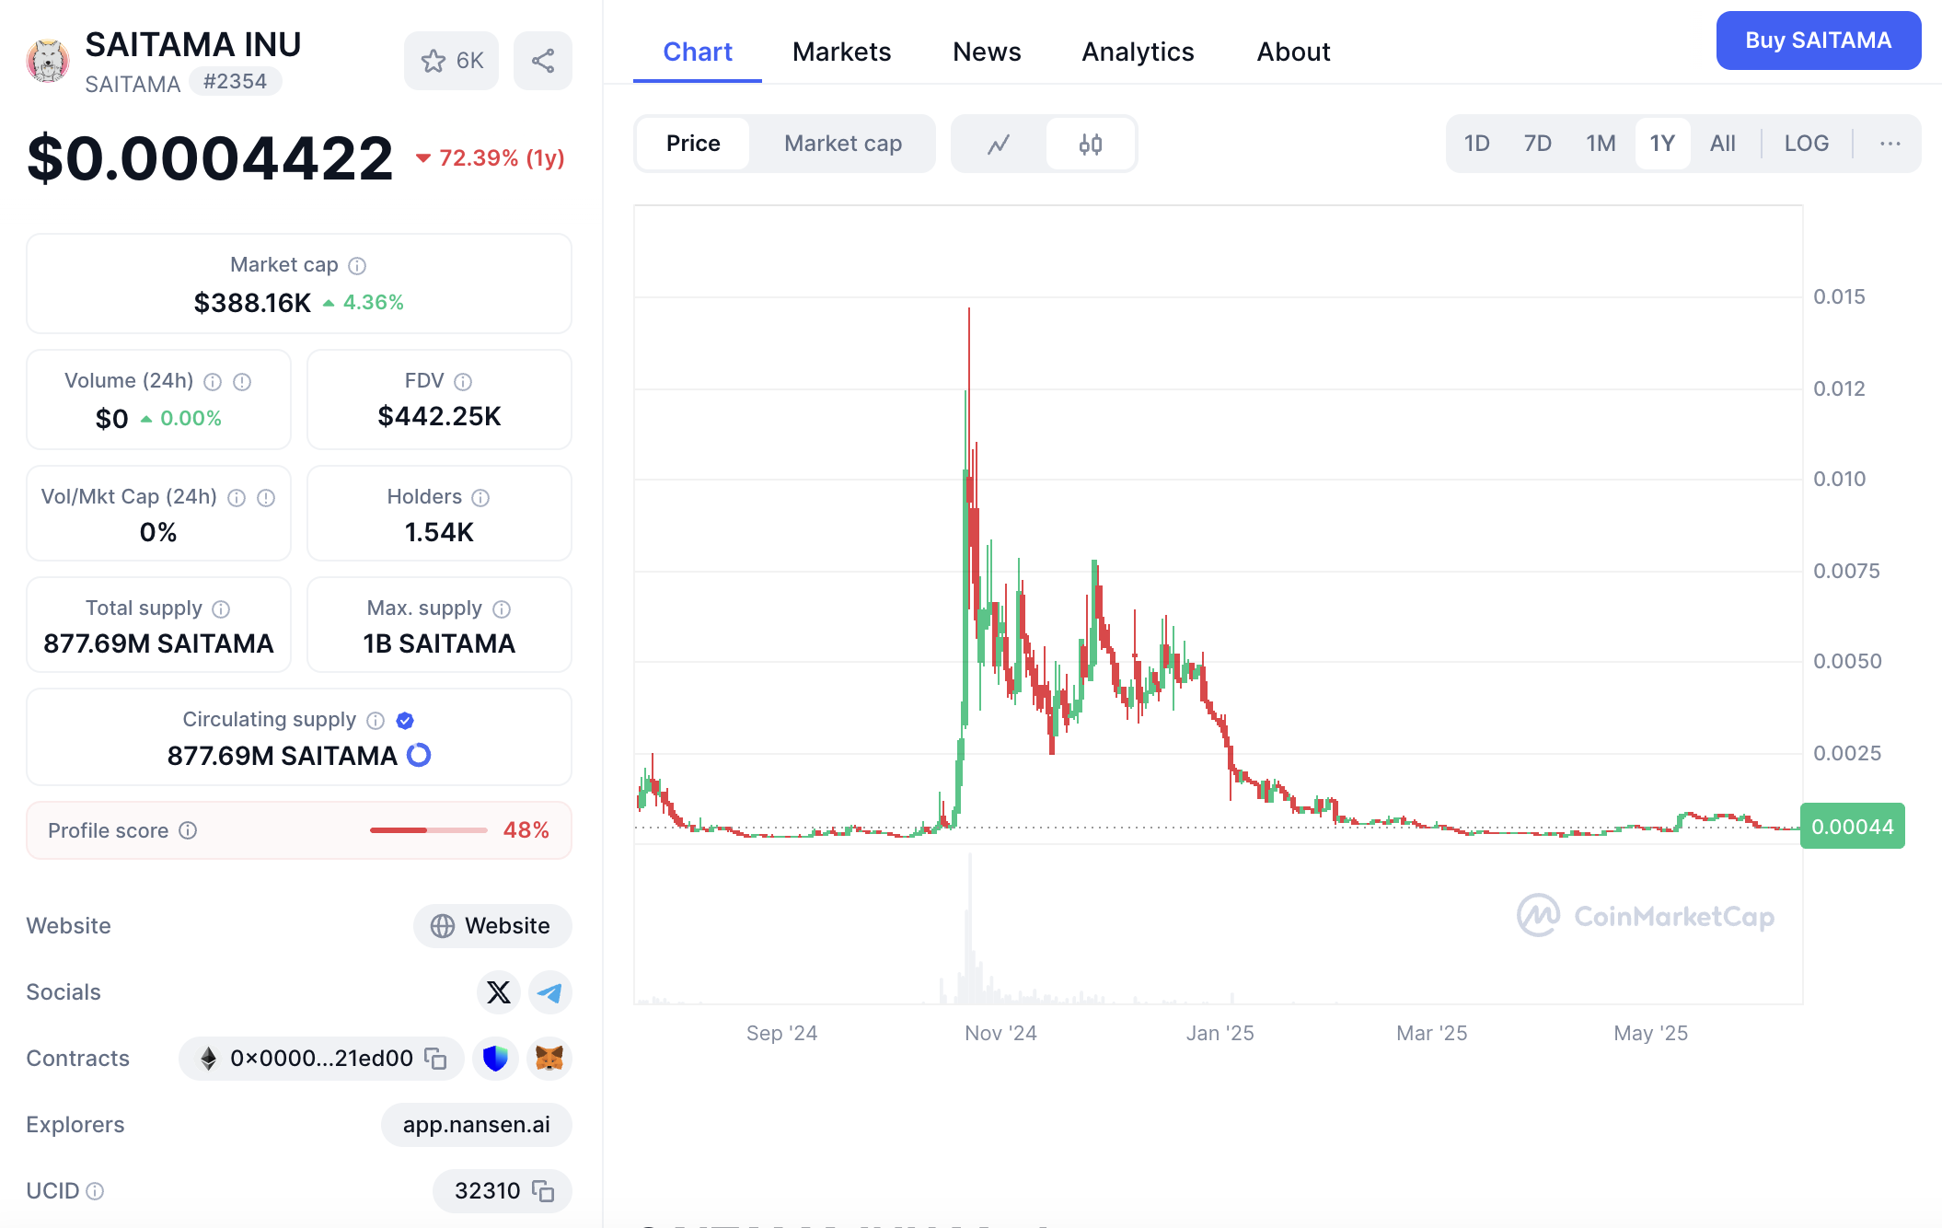Screen dimensions: 1942x1228
Task: Click second info icon beside Vol/Mkt Cap (24h)
Action: tap(266, 498)
